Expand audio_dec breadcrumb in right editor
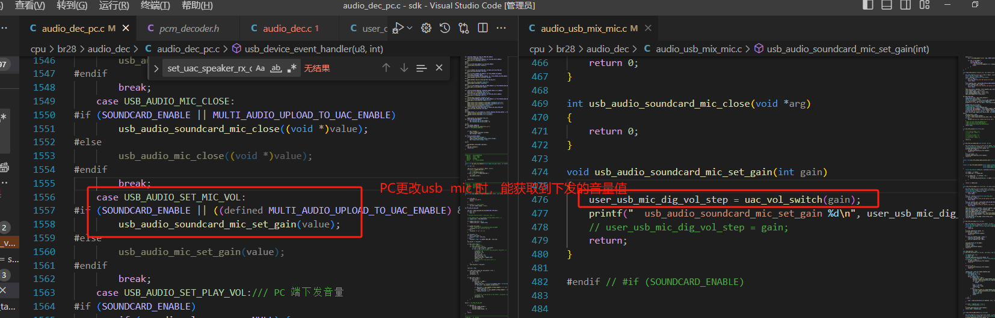The width and height of the screenshot is (995, 318). (x=608, y=49)
